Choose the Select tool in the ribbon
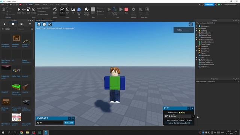This screenshot has height=135, width=240. 19,11
